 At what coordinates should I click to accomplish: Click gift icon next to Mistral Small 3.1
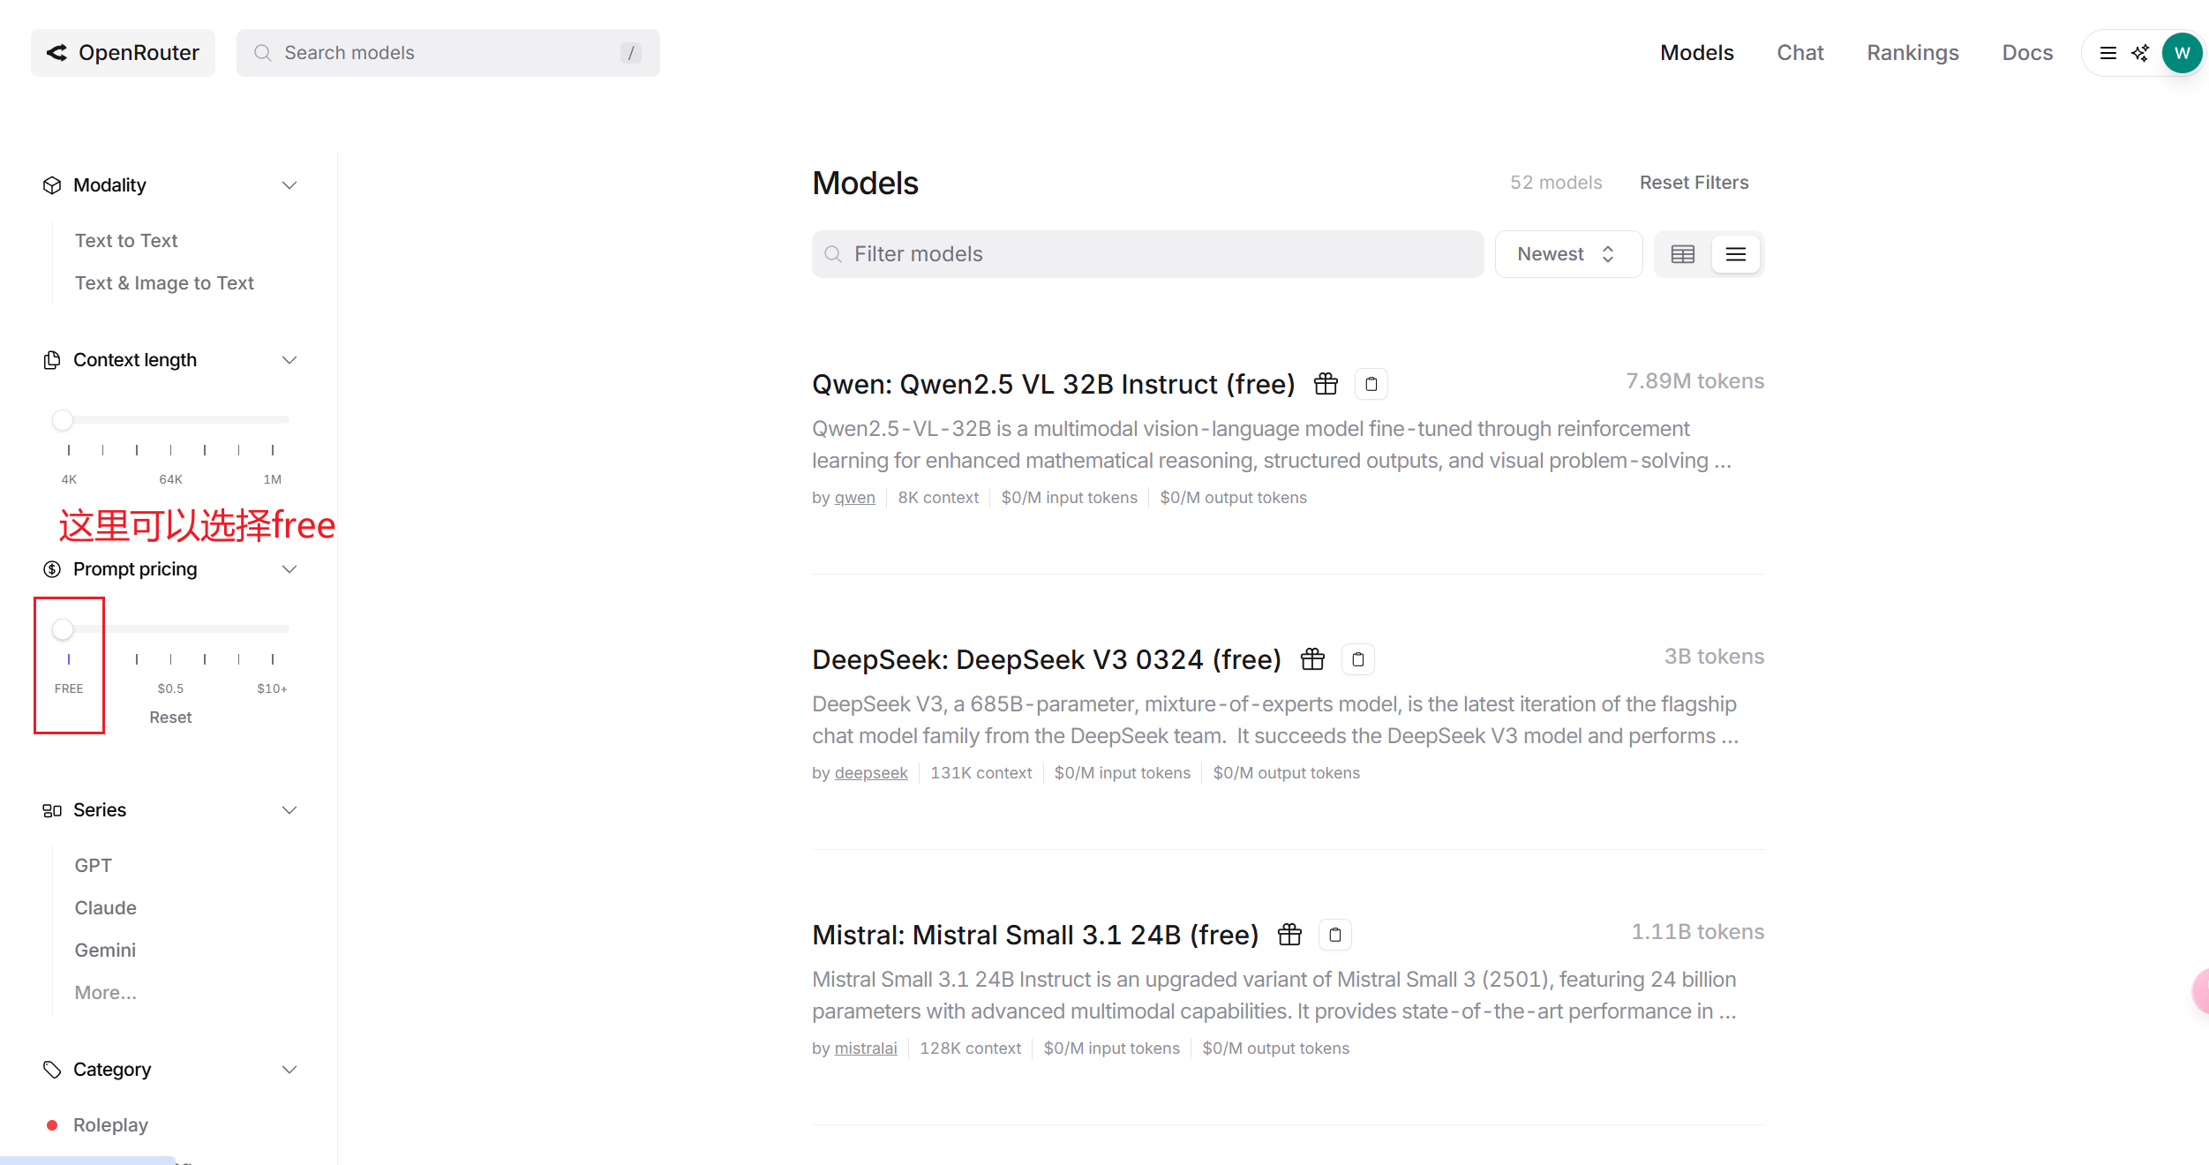(1289, 935)
